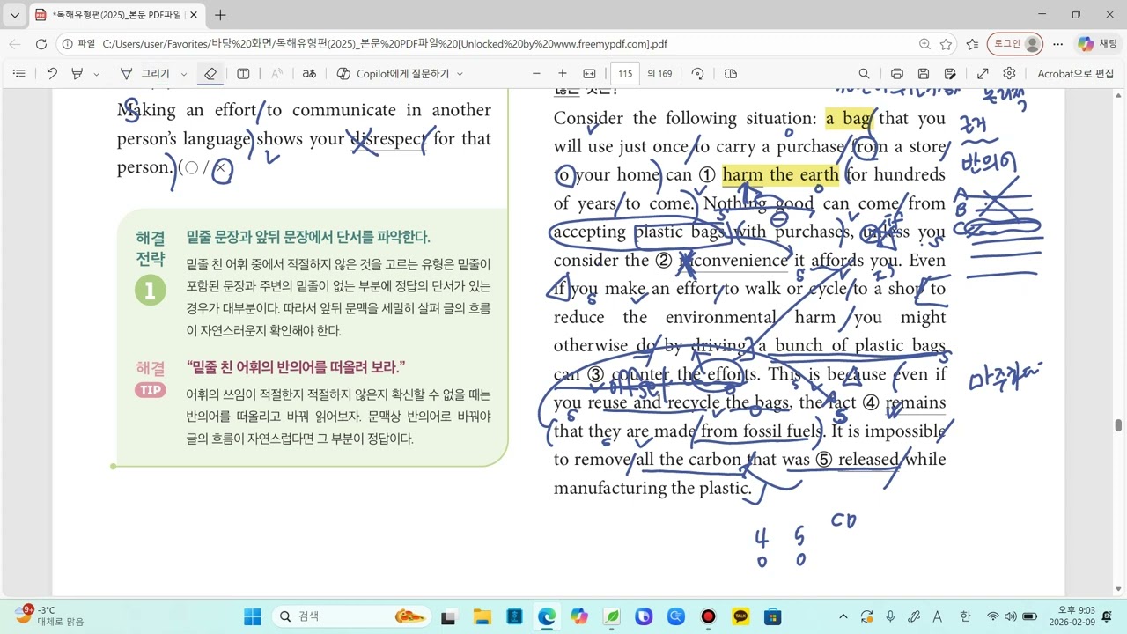This screenshot has width=1127, height=634.
Task: Rotate the PDF page
Action: tap(697, 74)
